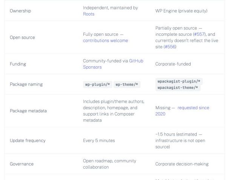This screenshot has height=180, width=228.
Task: Open issue #556 link
Action: pyautogui.click(x=169, y=47)
